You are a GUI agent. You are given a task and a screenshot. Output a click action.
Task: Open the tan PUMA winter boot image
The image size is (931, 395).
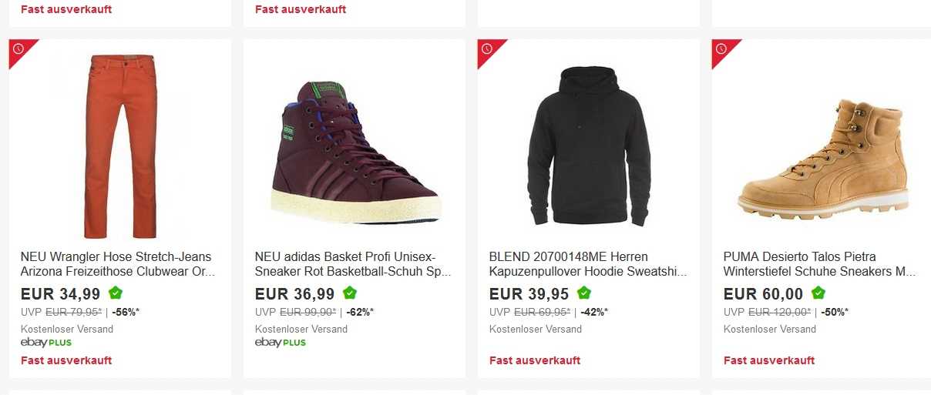[x=823, y=159]
